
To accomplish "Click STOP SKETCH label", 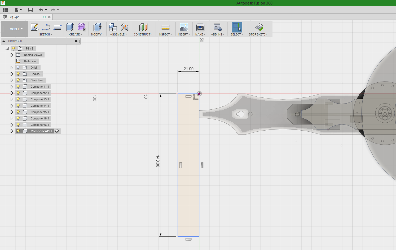I will click(258, 34).
